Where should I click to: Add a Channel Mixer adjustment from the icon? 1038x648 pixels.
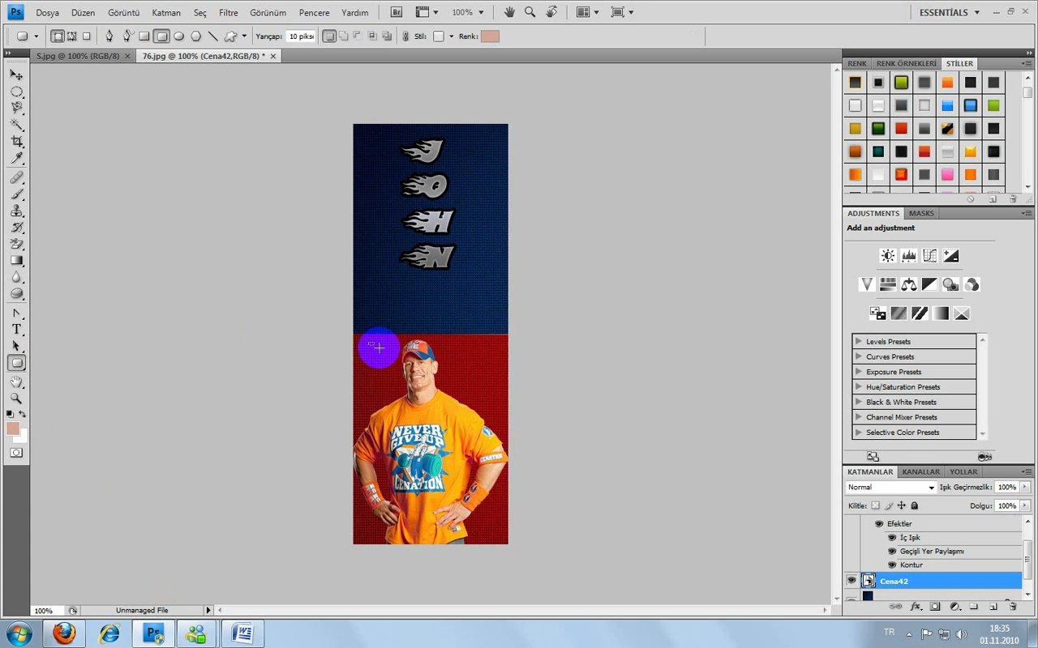coord(972,284)
